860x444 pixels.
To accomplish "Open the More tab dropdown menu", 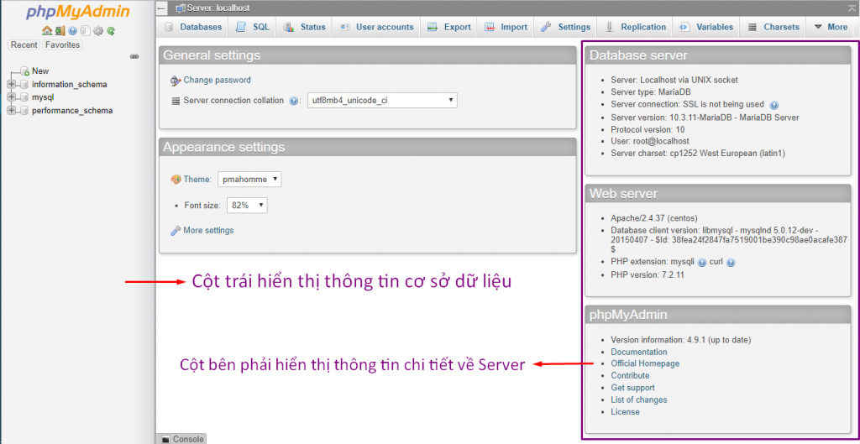I will [x=831, y=27].
